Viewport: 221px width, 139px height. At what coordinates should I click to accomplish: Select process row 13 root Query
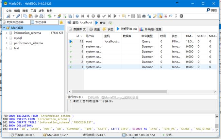[142, 42]
